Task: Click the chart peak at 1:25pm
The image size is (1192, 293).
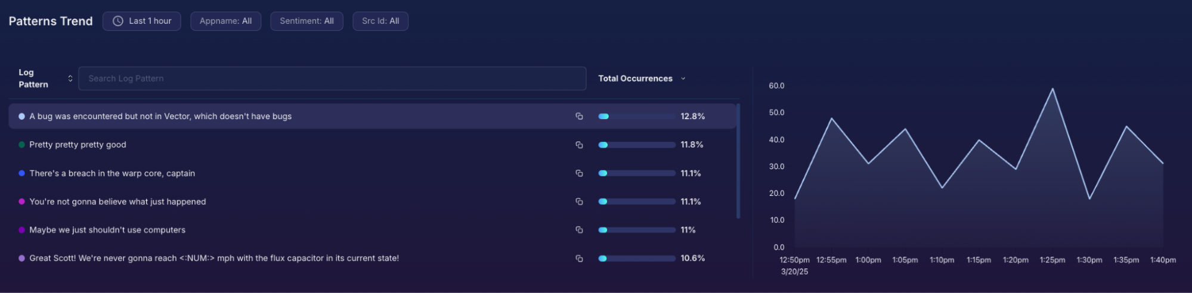Action: click(x=1052, y=89)
